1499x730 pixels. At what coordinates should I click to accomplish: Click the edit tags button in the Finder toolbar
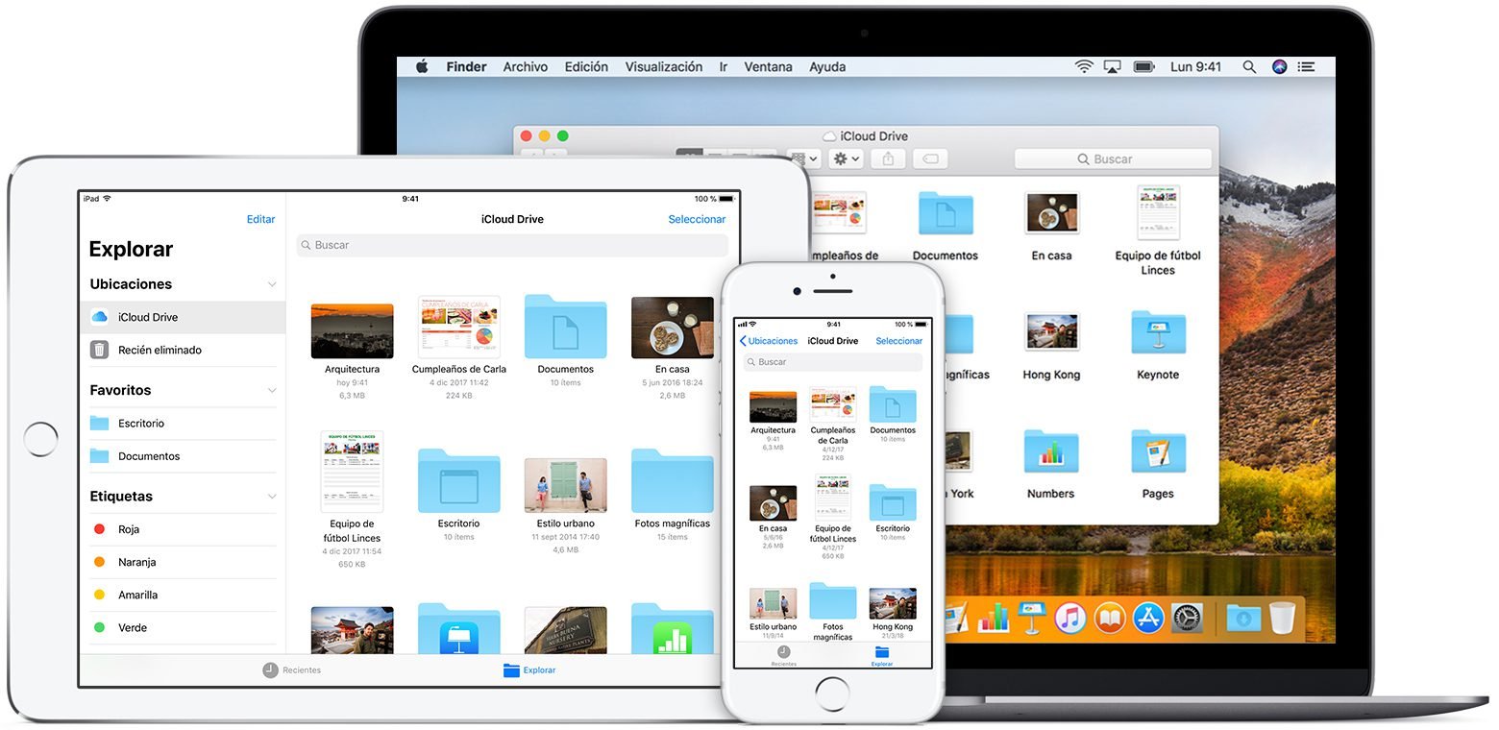coord(930,158)
